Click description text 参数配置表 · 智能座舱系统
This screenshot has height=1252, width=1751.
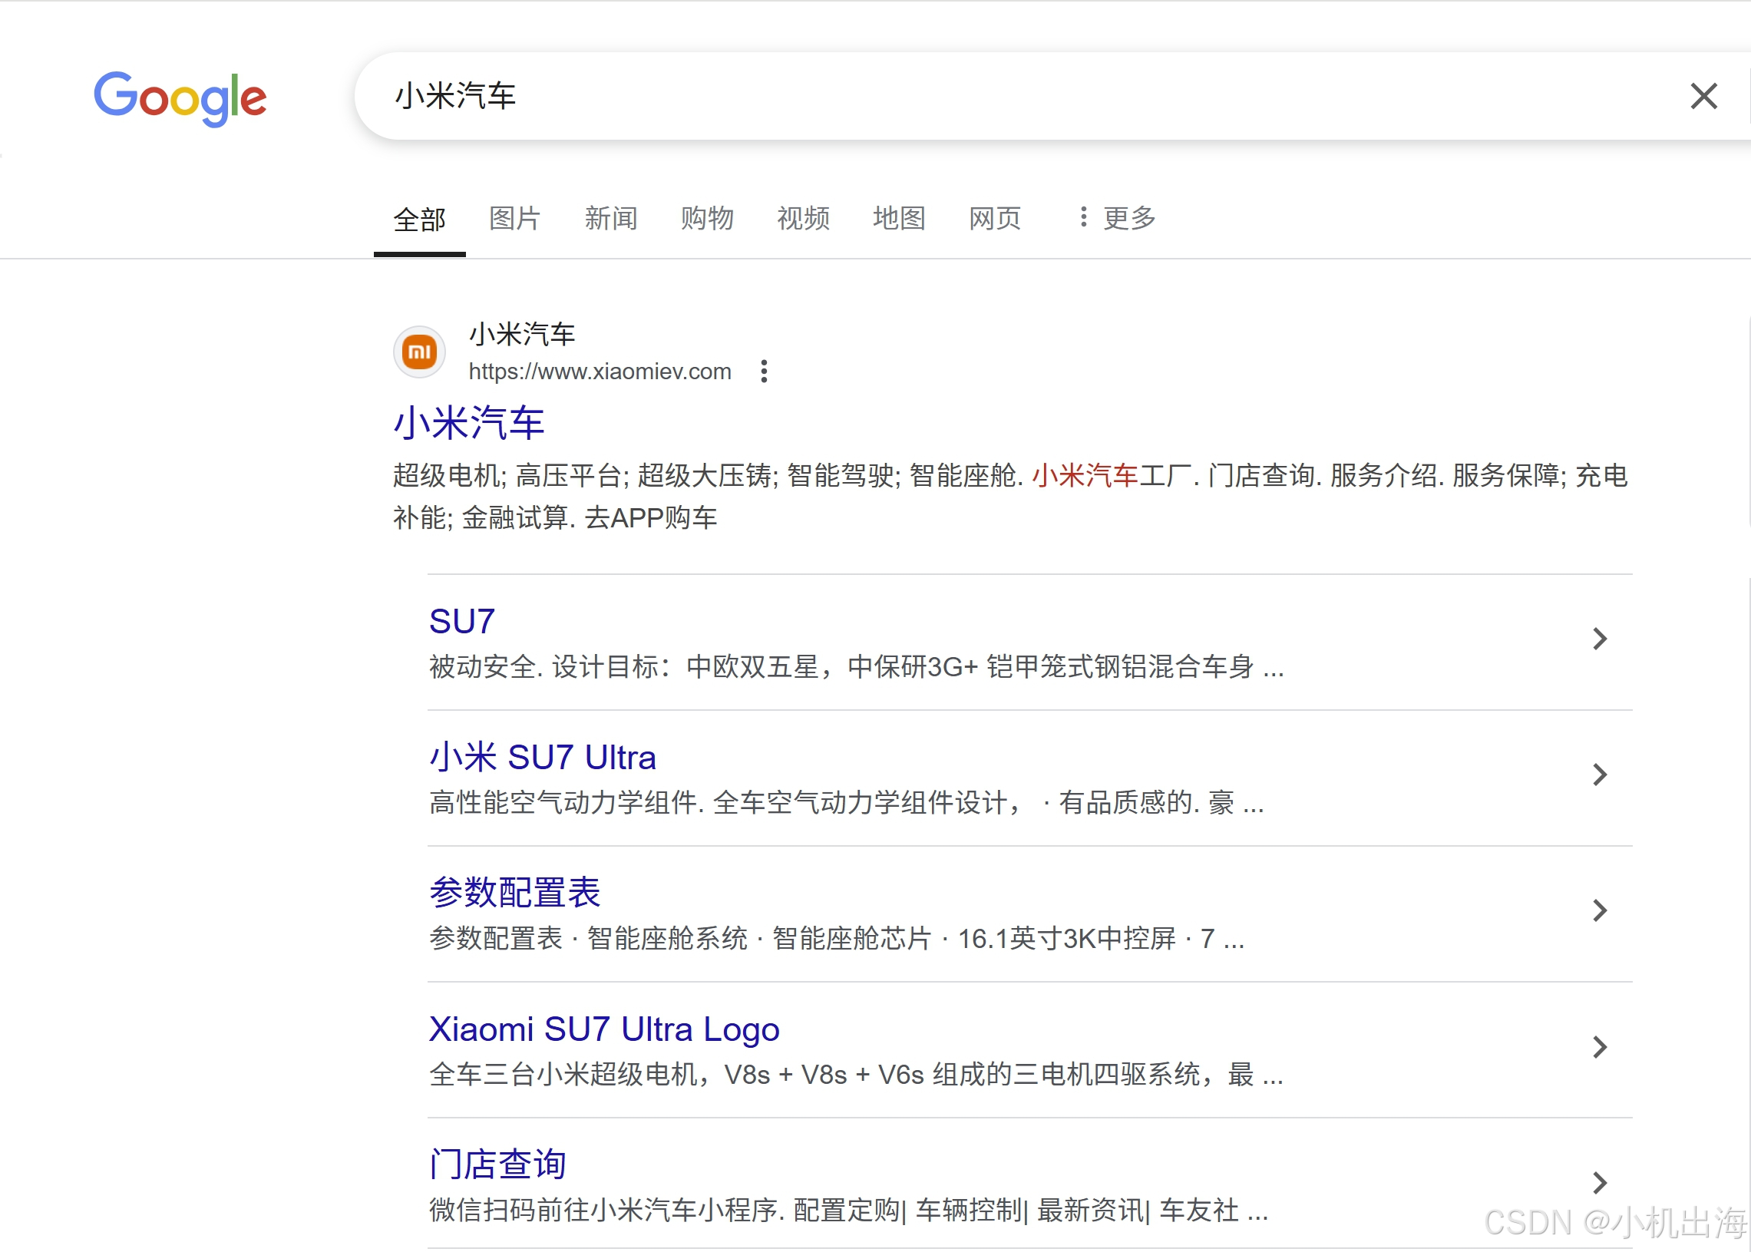coord(837,939)
